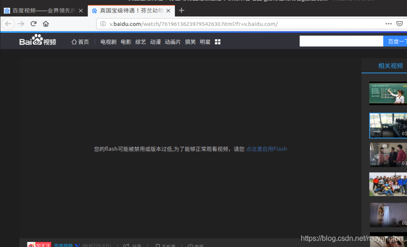
Task: Open the three people standing related video
Action: pos(388,154)
